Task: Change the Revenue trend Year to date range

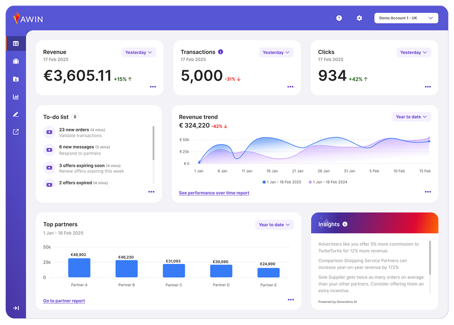Action: (x=411, y=117)
